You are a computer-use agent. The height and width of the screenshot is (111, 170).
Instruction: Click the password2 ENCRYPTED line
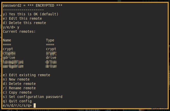pos(32,5)
